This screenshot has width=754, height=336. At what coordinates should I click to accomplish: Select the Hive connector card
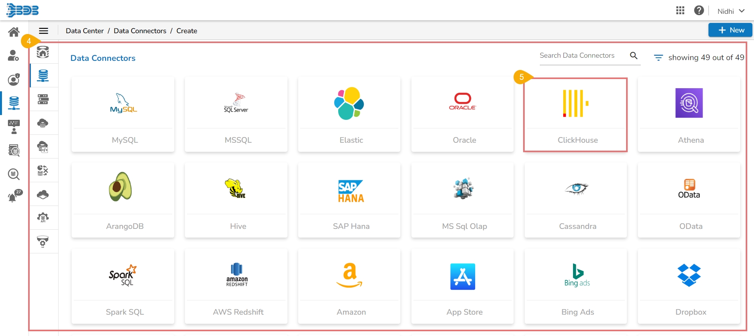tap(236, 200)
